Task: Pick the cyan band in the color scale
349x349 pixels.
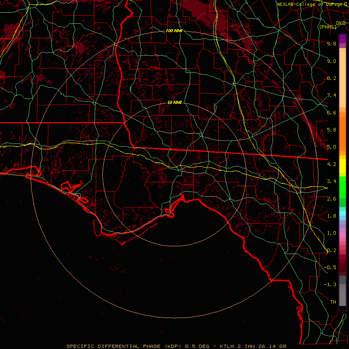Action: pos(342,213)
